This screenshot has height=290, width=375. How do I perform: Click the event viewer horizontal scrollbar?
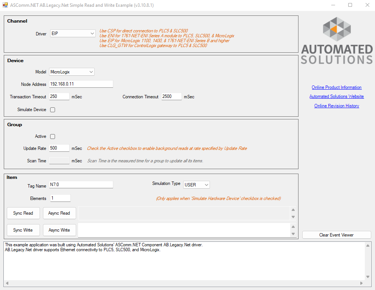pyautogui.click(x=184, y=283)
